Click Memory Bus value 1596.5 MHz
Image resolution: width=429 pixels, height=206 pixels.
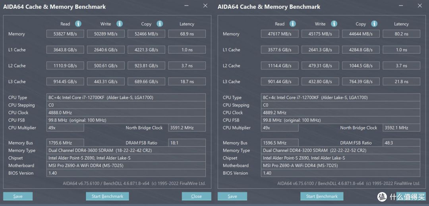[280, 142]
